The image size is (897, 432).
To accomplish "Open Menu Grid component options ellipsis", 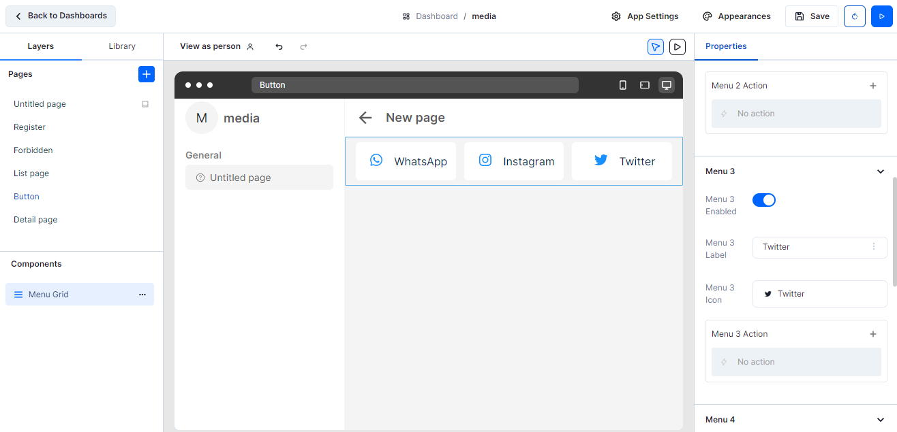I will 142,295.
